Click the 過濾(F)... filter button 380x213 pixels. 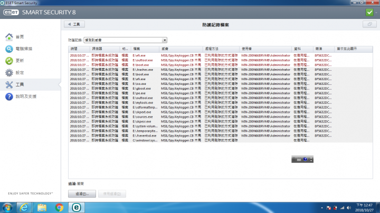coord(82,194)
